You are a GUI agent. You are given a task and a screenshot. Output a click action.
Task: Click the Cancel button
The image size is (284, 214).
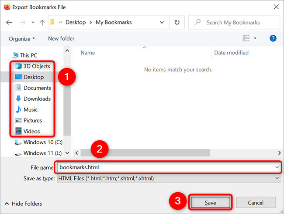point(256,202)
